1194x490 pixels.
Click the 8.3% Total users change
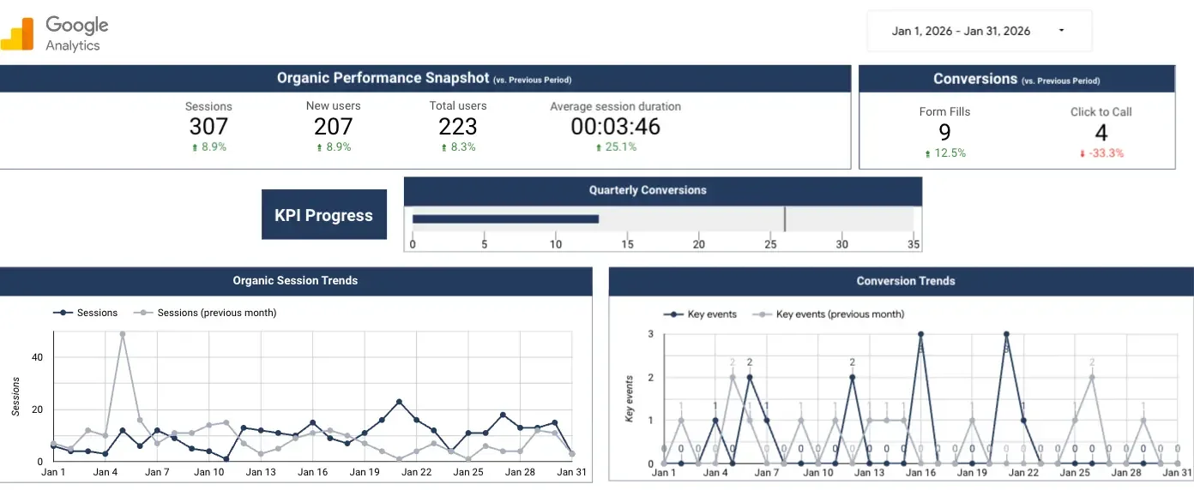coord(458,147)
